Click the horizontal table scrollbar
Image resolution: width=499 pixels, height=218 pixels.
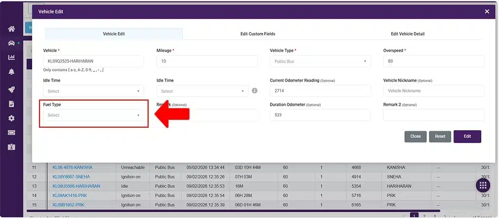233,211
